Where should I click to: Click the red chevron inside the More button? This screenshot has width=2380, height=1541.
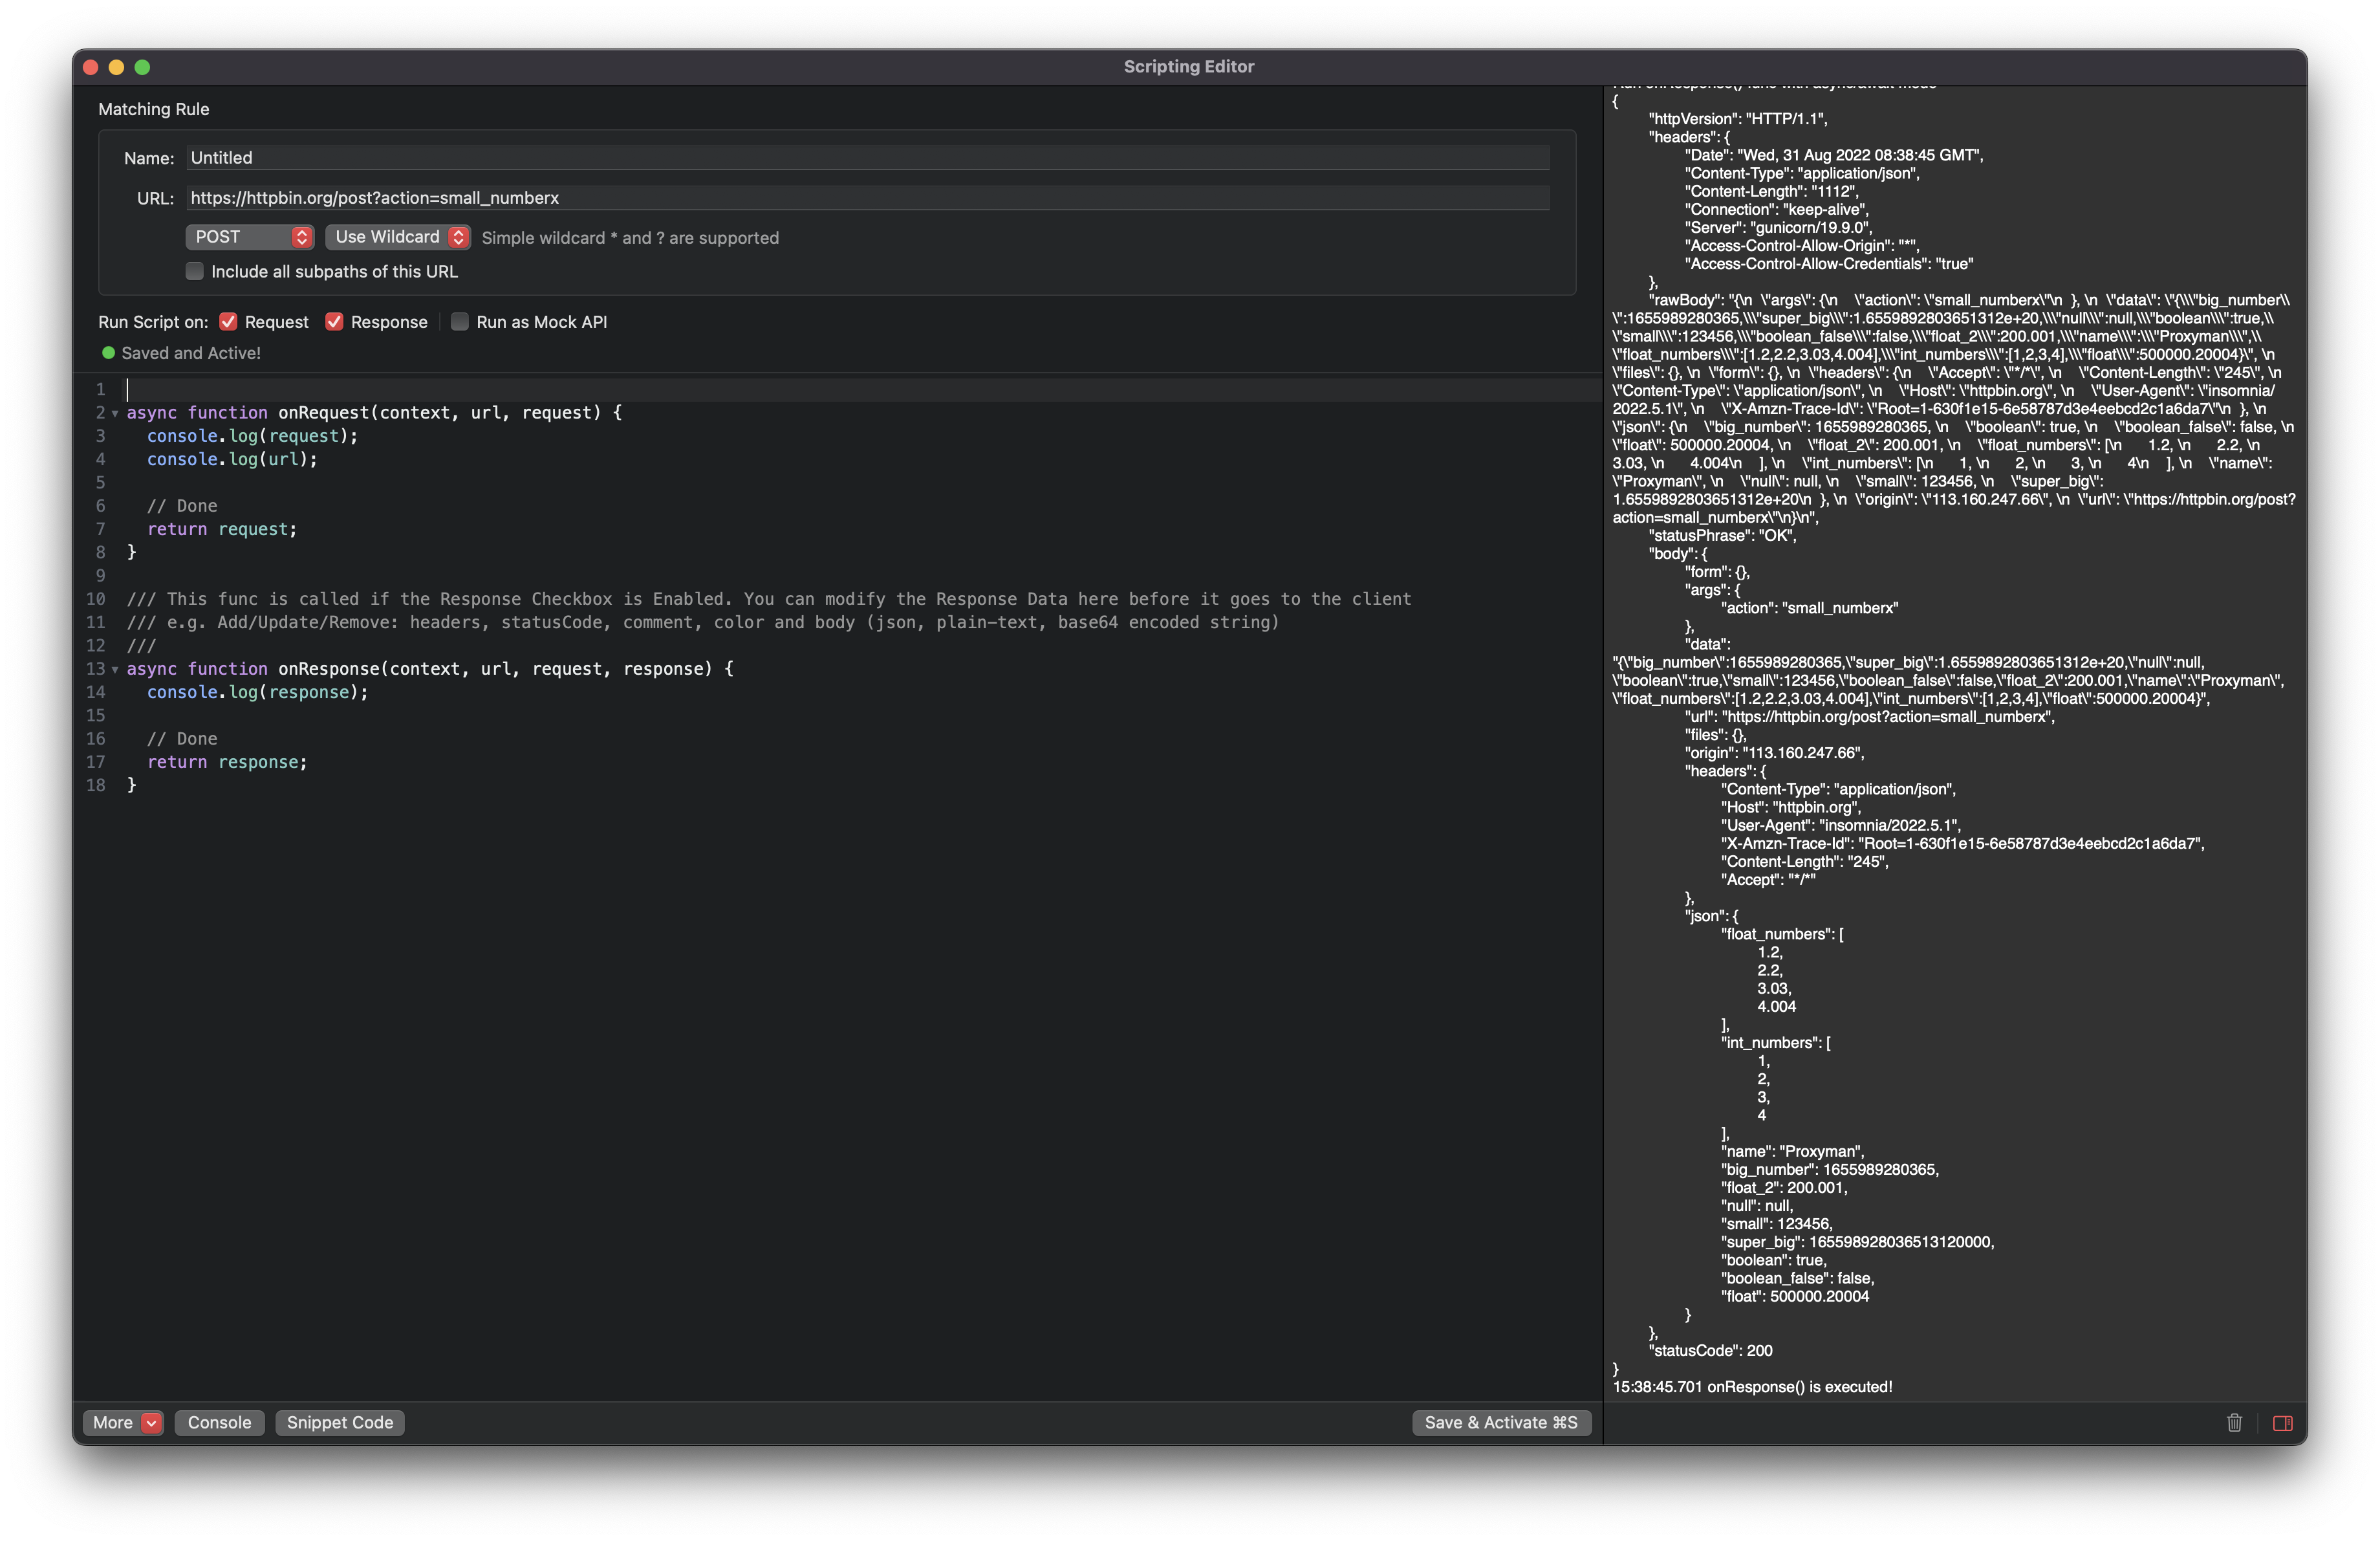click(x=150, y=1423)
